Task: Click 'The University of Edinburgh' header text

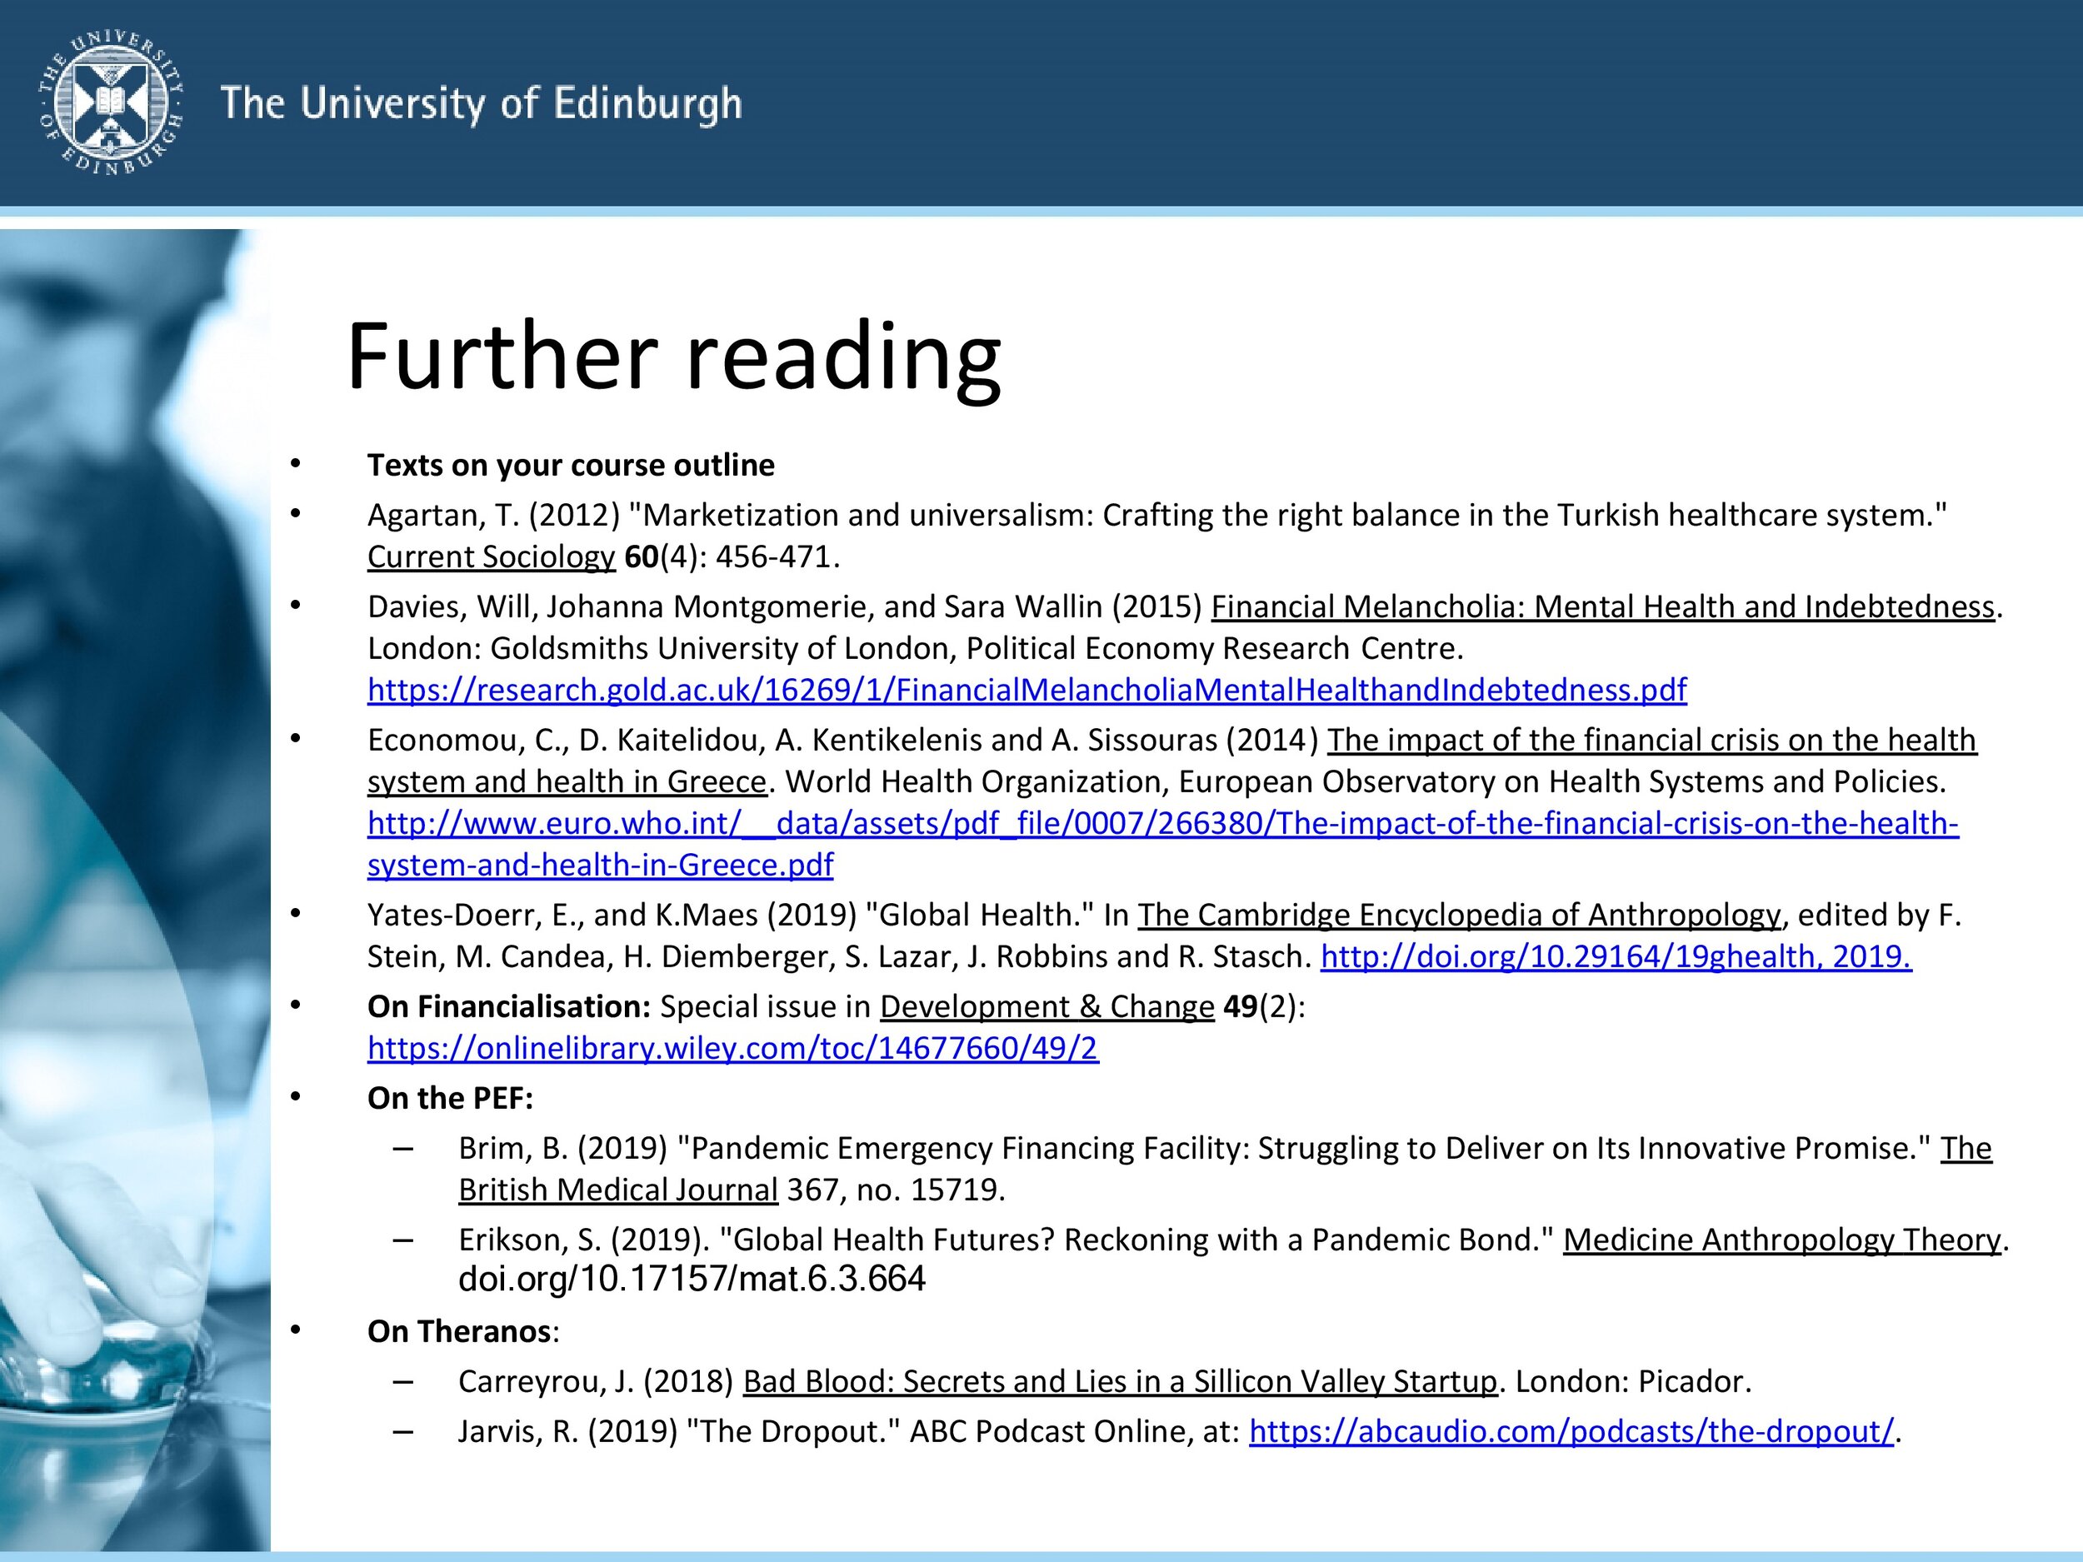Action: (x=482, y=104)
